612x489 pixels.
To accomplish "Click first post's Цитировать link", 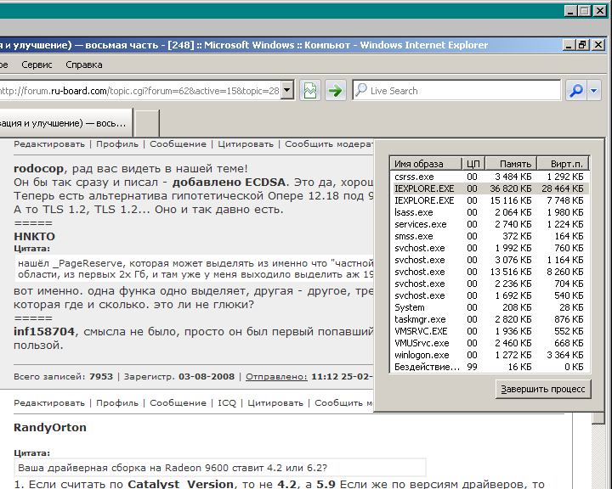I will pos(246,144).
